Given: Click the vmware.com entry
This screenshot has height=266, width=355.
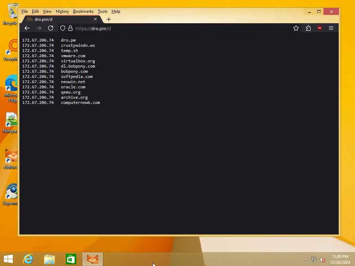Looking at the screenshot, I should (x=73, y=56).
